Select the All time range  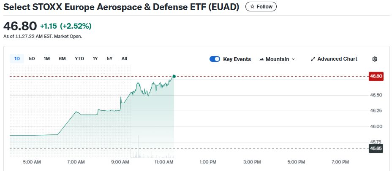click(124, 59)
